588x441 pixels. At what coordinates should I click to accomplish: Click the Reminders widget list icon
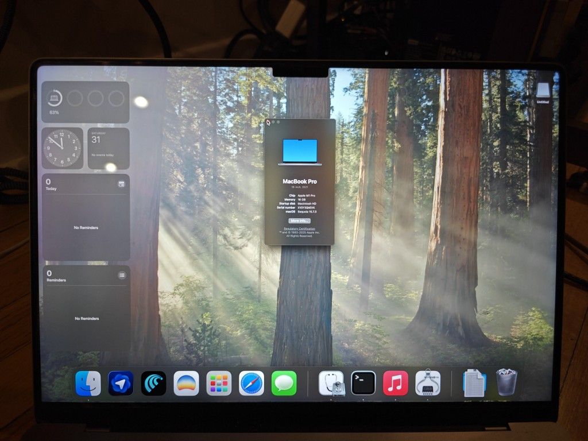122,275
